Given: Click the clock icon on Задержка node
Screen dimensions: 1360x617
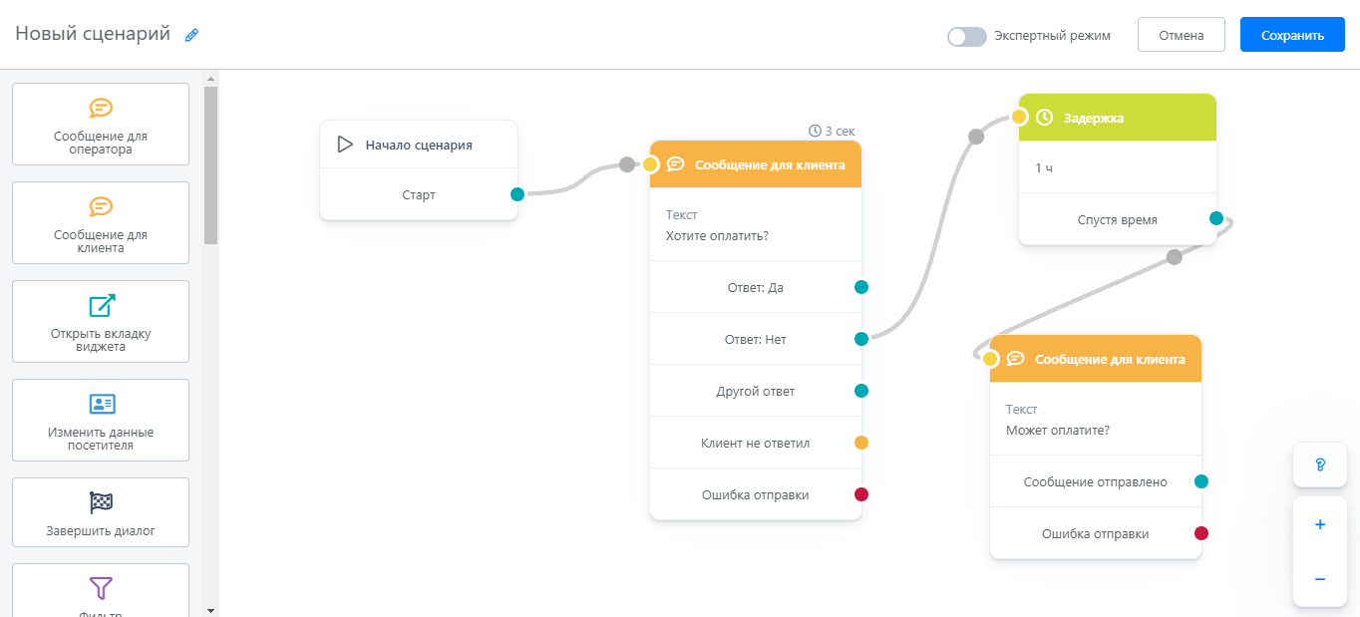Looking at the screenshot, I should pos(1044,118).
